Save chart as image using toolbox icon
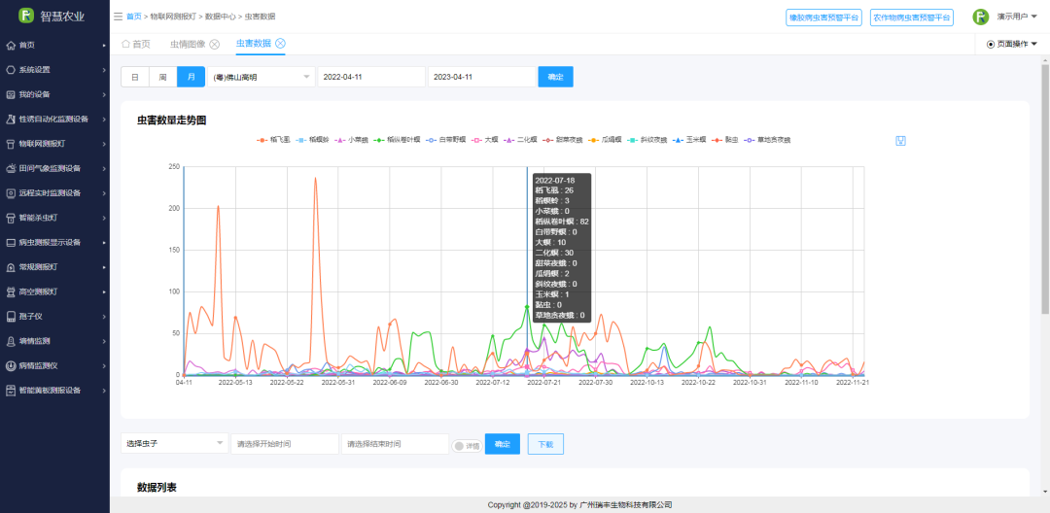 (x=900, y=141)
